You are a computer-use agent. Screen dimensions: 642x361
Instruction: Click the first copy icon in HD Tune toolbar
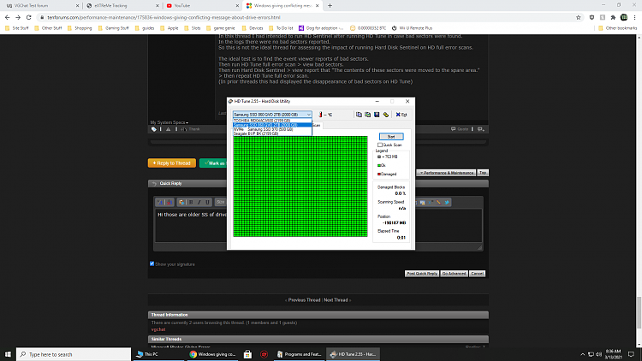359,115
